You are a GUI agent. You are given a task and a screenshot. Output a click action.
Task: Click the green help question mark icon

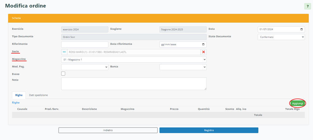[308, 7]
